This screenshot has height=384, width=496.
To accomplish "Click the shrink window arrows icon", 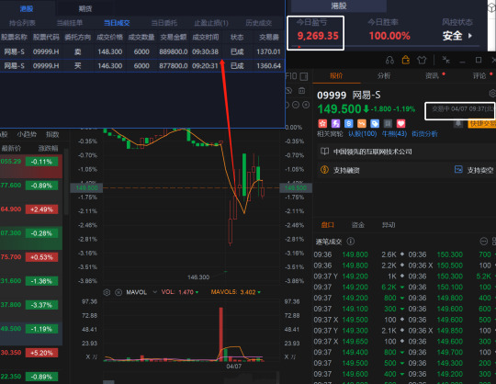I will [446, 60].
